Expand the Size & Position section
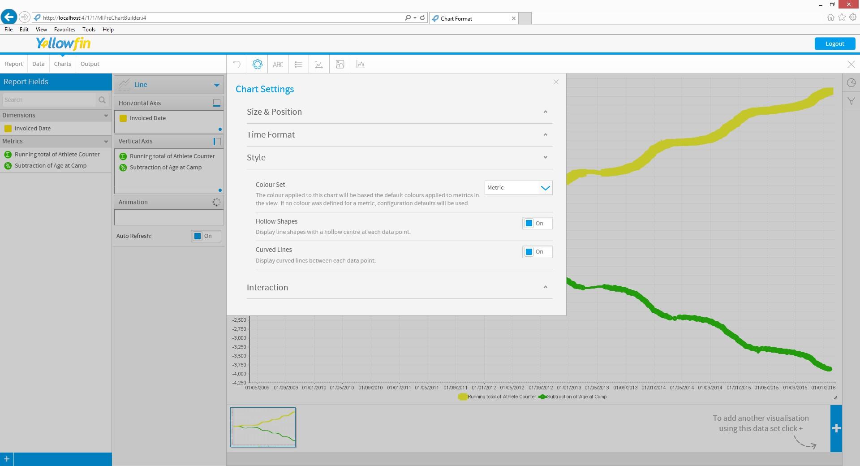This screenshot has height=466, width=860. click(x=400, y=112)
